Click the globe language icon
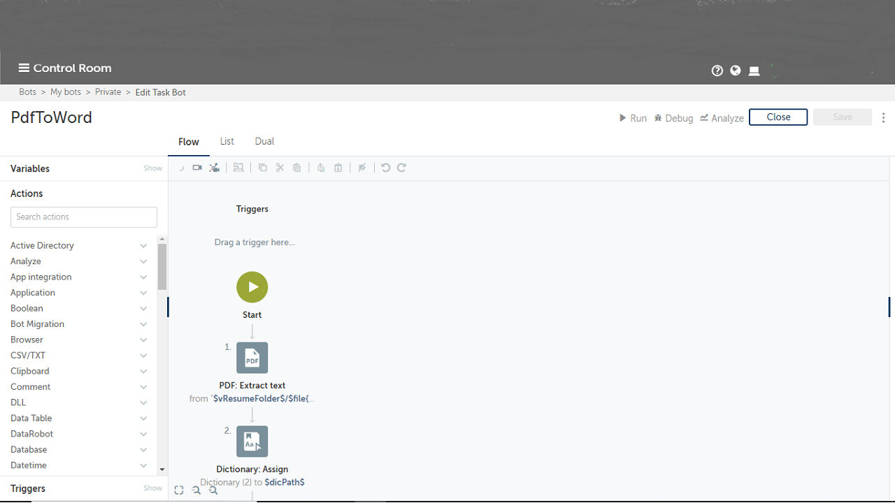 pyautogui.click(x=736, y=71)
